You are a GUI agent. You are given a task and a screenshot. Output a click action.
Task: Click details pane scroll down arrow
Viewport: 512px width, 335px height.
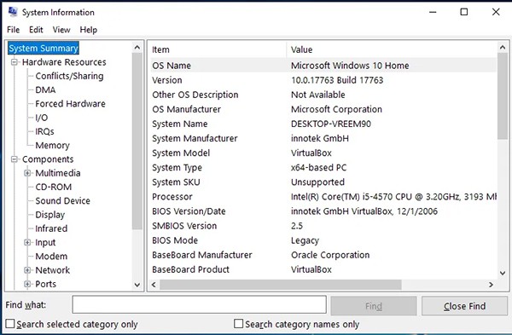(x=503, y=273)
